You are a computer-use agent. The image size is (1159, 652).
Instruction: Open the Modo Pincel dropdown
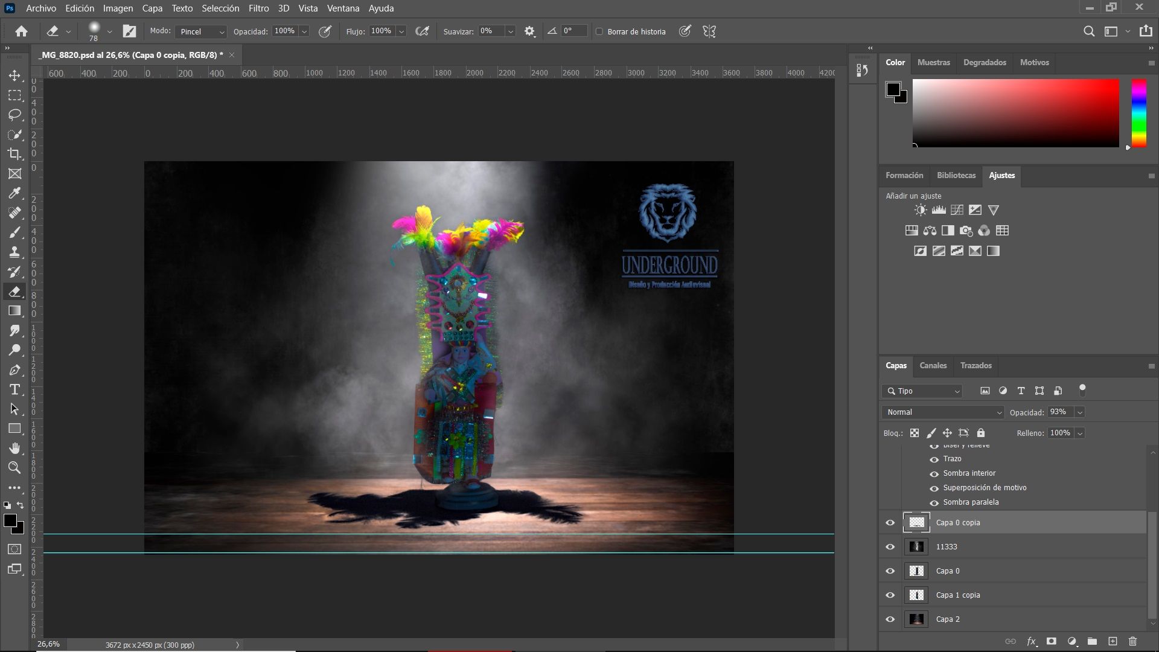(201, 31)
